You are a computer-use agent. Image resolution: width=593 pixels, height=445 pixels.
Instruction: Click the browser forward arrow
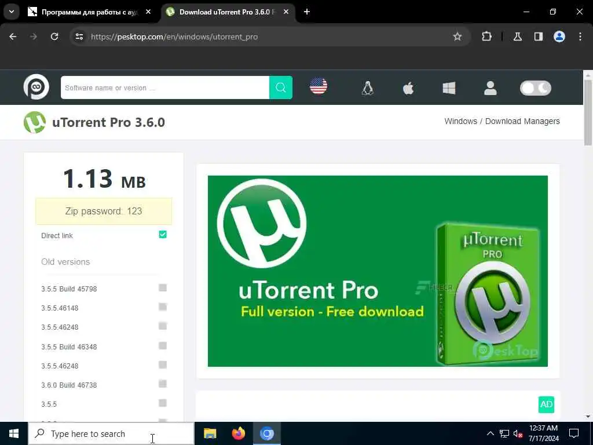tap(34, 37)
